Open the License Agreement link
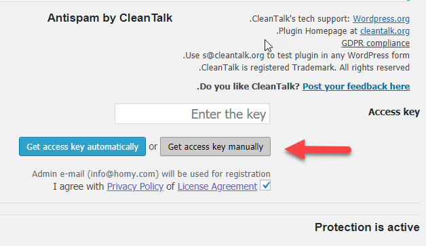The image size is (426, 246). coord(217,186)
